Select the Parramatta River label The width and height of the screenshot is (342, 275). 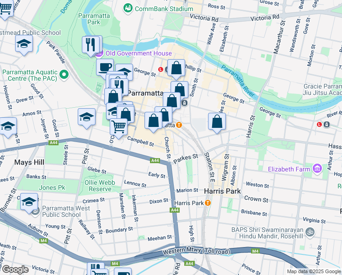pyautogui.click(x=238, y=81)
